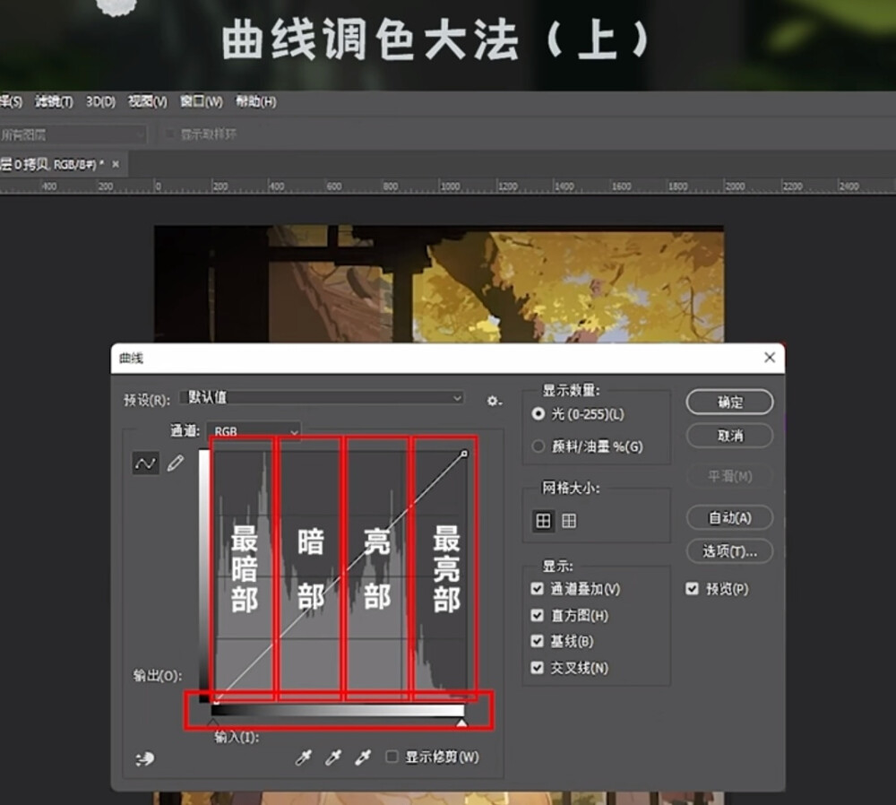Select the pencil tool for drawing curves

pos(176,461)
